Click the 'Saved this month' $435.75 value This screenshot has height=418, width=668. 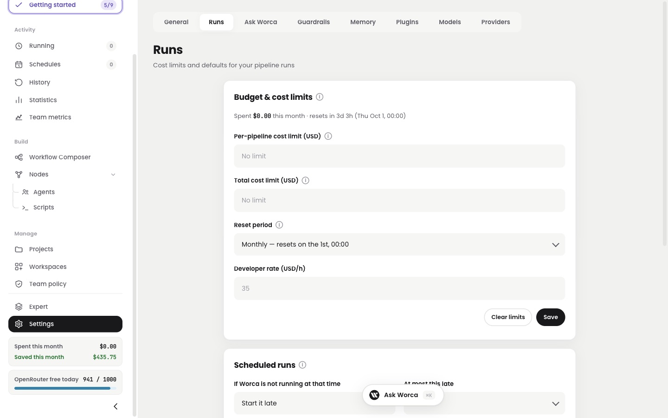coord(104,357)
